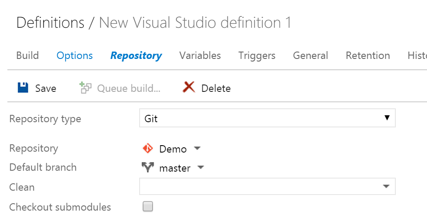Click the red X Delete icon
Screen dimensions: 427x221
tap(189, 88)
